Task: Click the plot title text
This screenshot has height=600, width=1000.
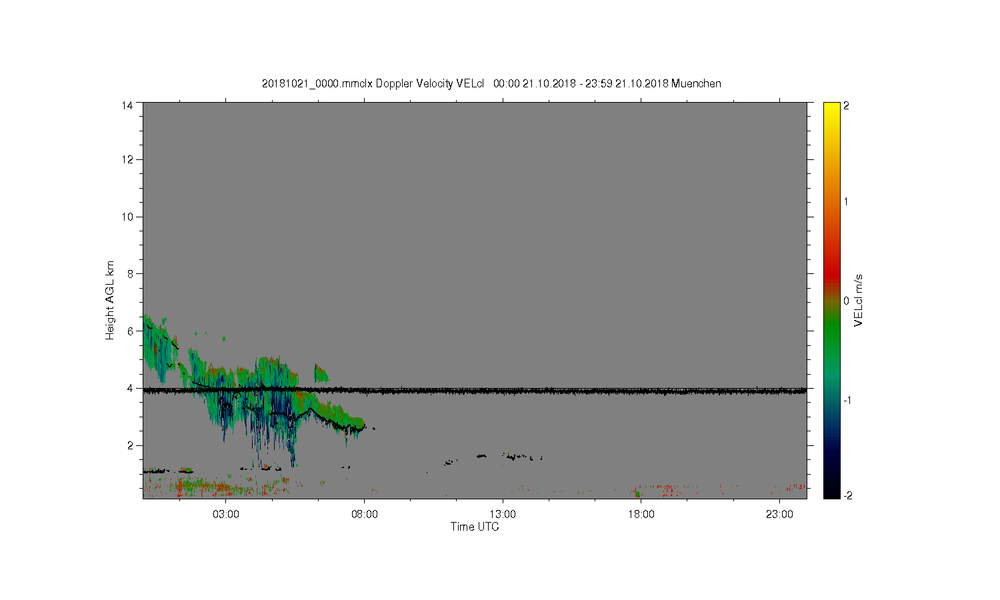Action: [x=491, y=83]
